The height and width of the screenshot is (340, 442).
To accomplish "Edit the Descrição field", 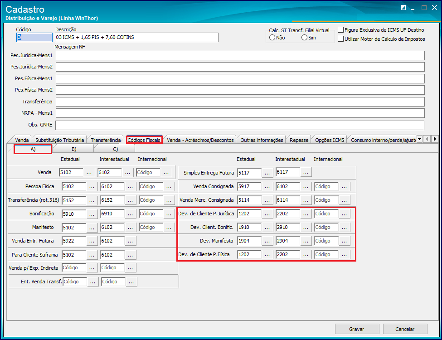I will 137,37.
